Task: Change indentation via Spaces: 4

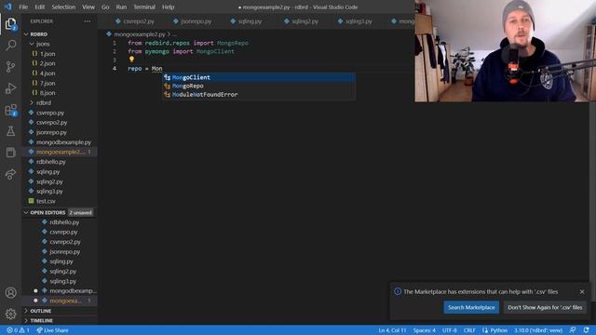Action: 425,330
